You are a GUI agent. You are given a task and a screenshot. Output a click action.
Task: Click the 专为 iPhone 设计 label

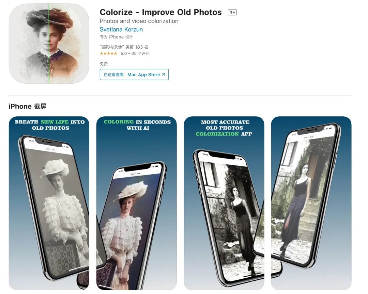click(116, 37)
